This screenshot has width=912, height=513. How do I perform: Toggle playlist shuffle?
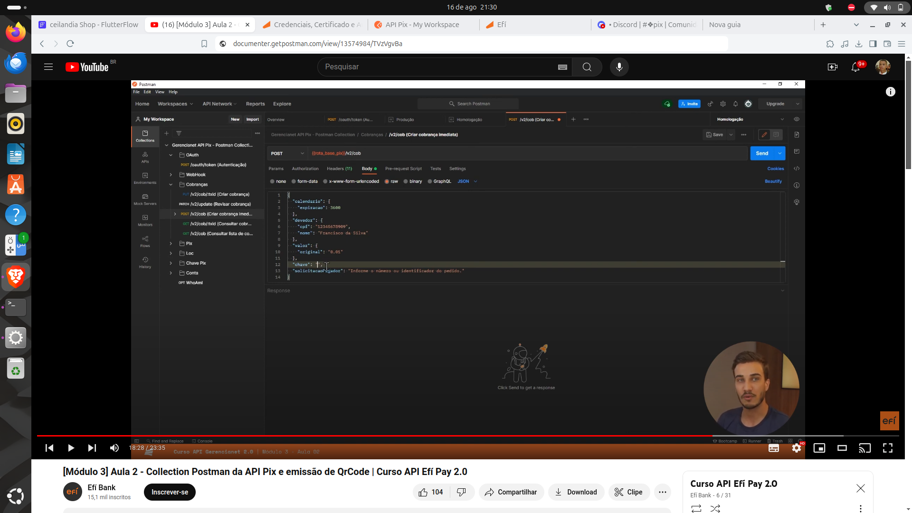(x=715, y=508)
